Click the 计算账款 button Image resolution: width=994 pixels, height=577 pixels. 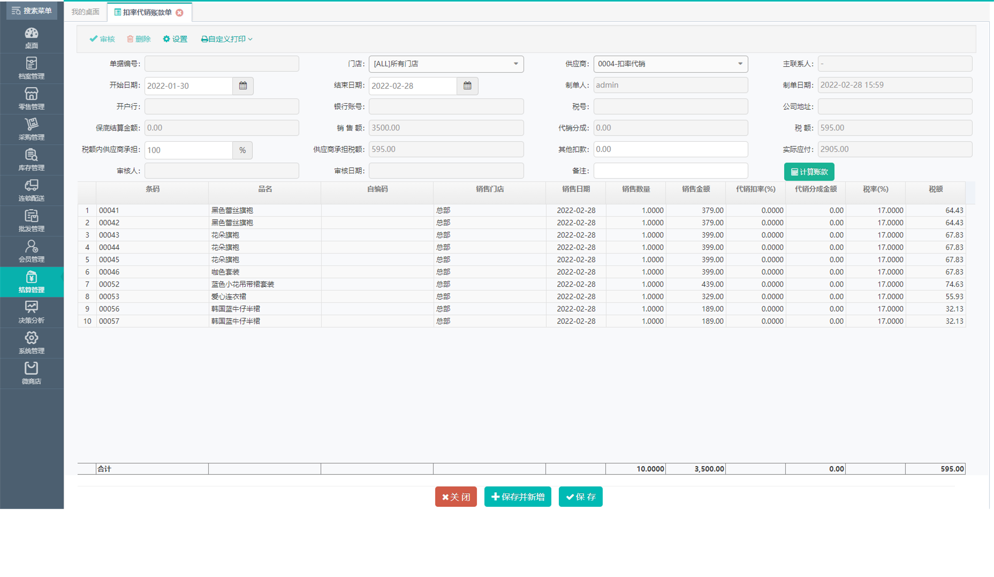tap(809, 172)
